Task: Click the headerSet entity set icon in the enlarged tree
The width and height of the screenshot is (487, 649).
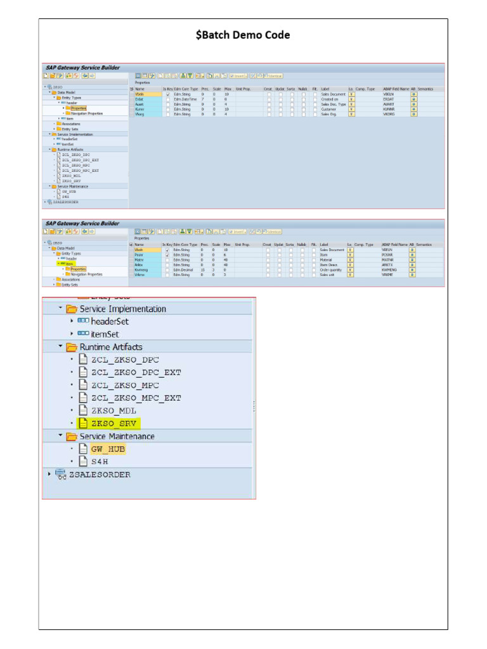Action: click(x=83, y=321)
